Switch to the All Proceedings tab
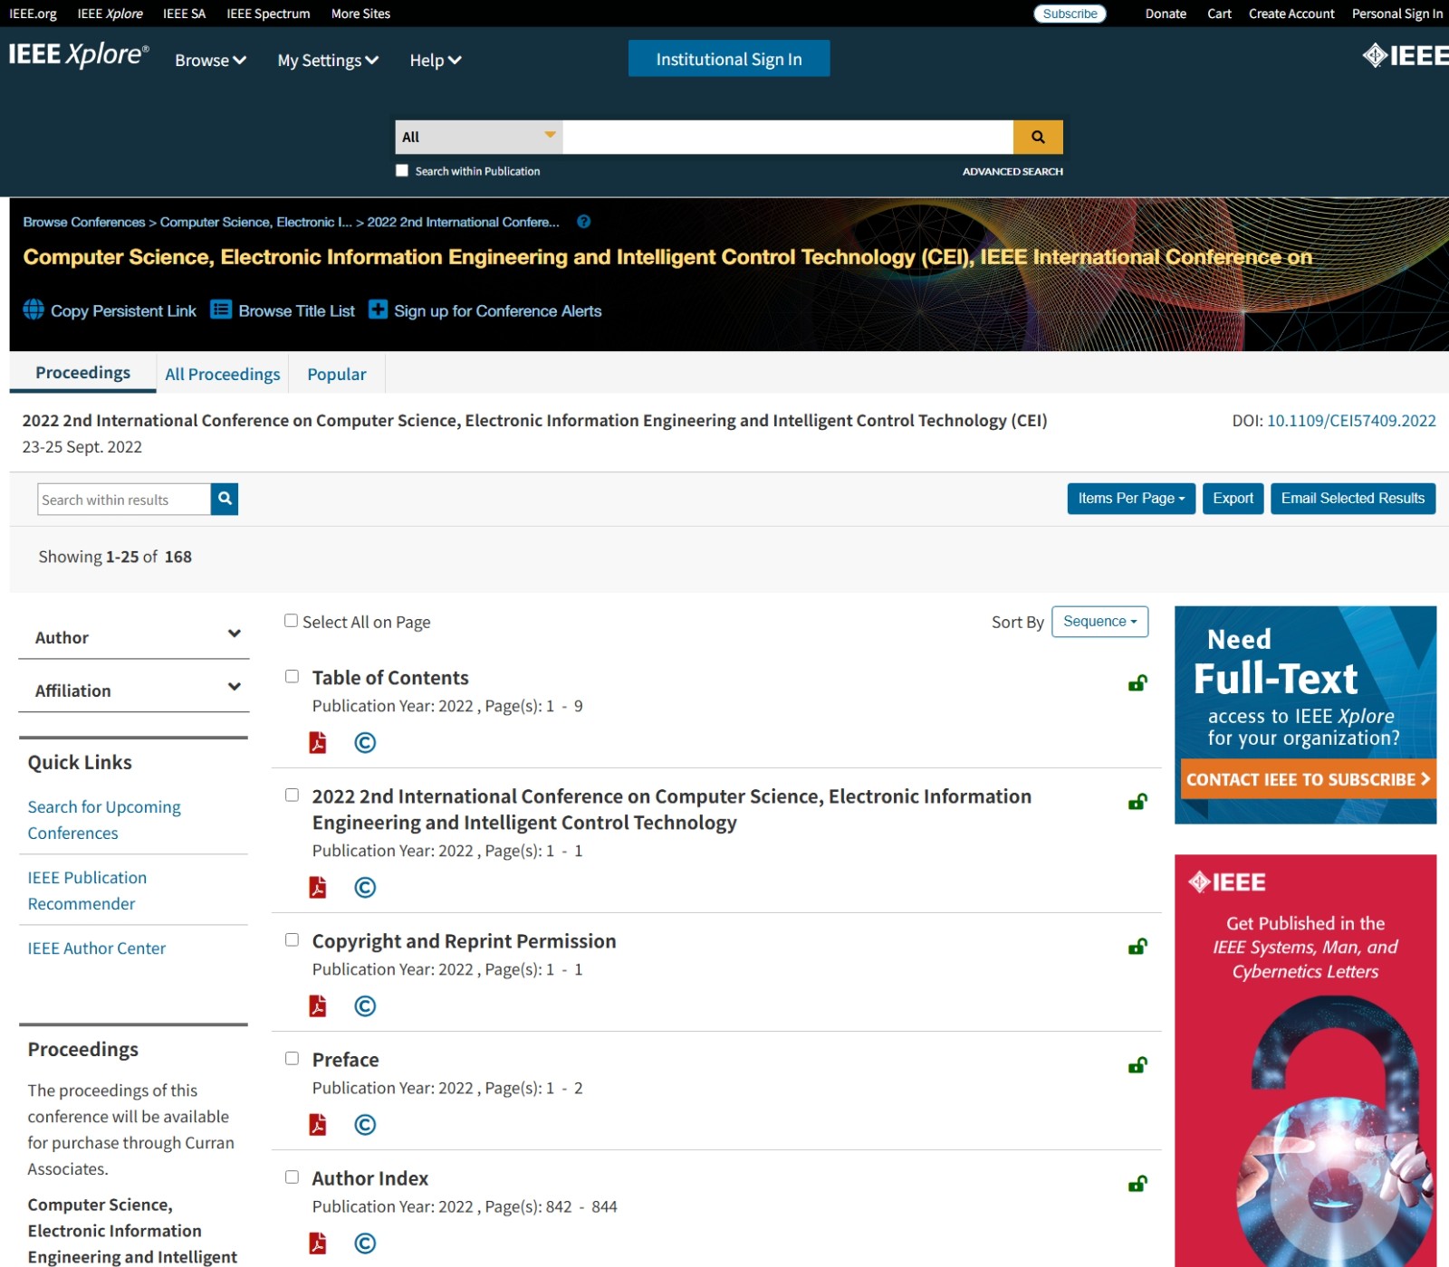This screenshot has height=1267, width=1449. pos(222,374)
